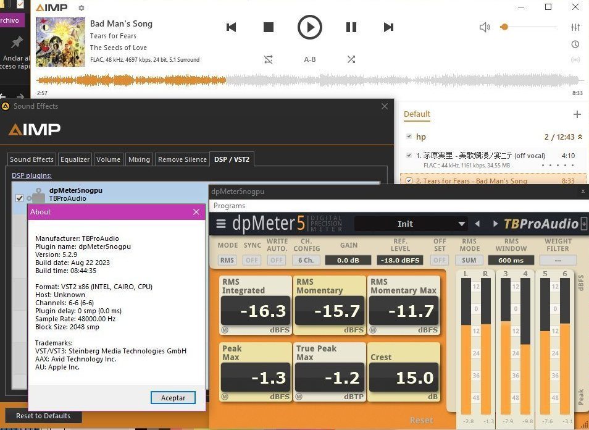Click the RMS Integrated M indicator

(x=225, y=330)
